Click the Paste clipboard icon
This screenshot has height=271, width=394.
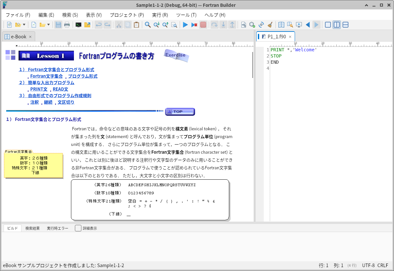tap(136, 25)
